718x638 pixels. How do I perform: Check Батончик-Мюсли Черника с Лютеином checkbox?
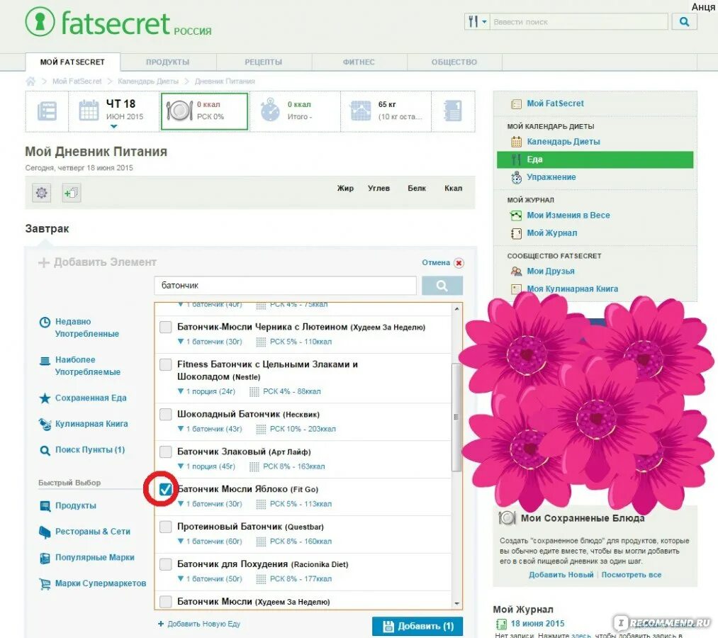point(165,327)
